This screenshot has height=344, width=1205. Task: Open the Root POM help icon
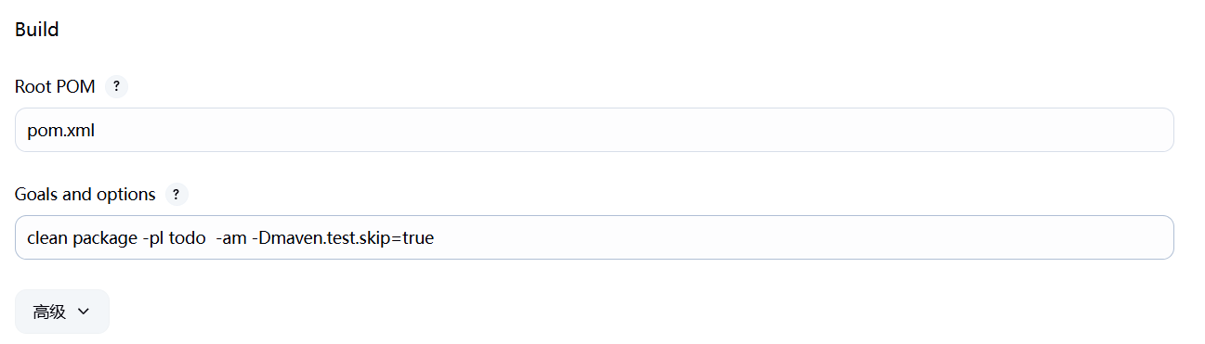click(x=116, y=86)
